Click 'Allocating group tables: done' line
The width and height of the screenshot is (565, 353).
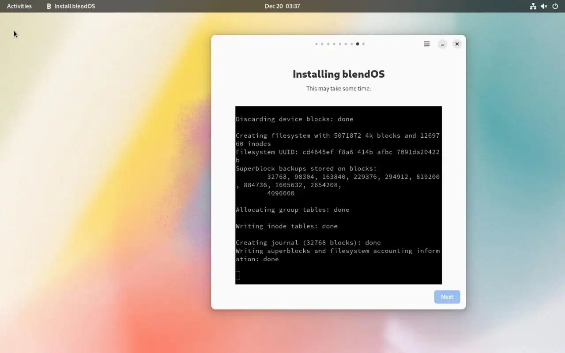[293, 210]
